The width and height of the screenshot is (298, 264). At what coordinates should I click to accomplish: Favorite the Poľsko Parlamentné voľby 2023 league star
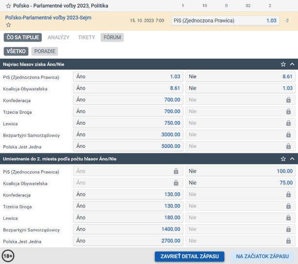click(x=8, y=6)
